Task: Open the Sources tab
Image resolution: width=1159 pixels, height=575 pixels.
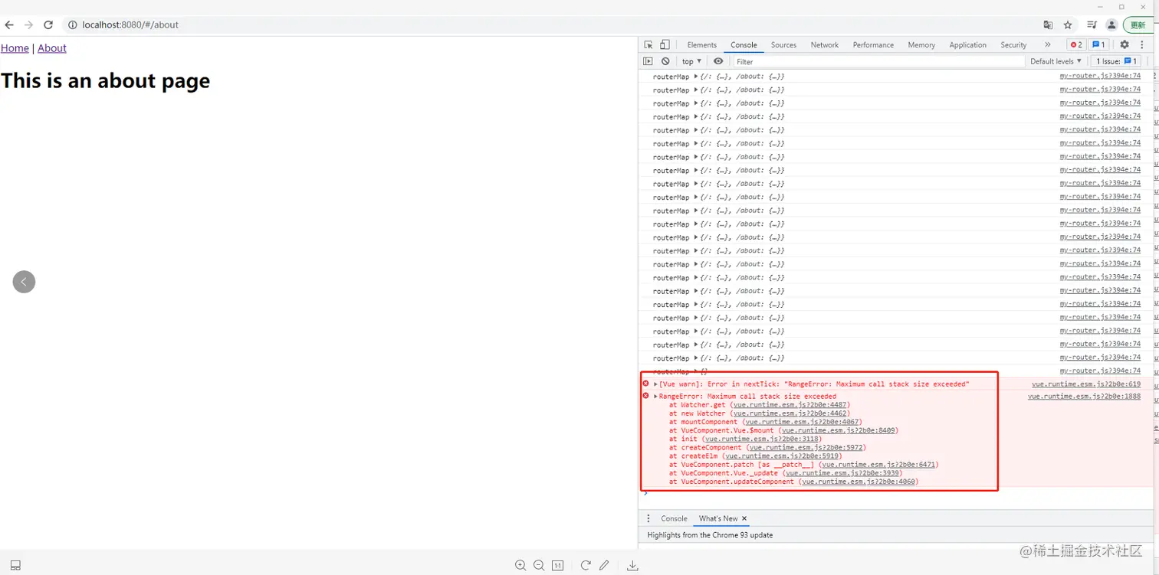Action: click(783, 44)
